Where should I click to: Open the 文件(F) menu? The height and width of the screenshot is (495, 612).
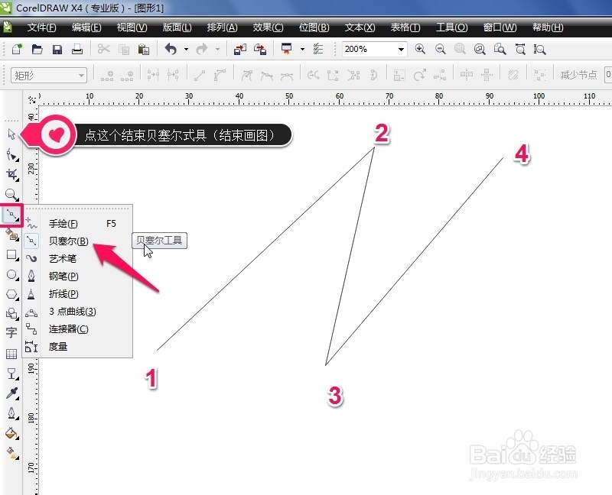point(42,27)
